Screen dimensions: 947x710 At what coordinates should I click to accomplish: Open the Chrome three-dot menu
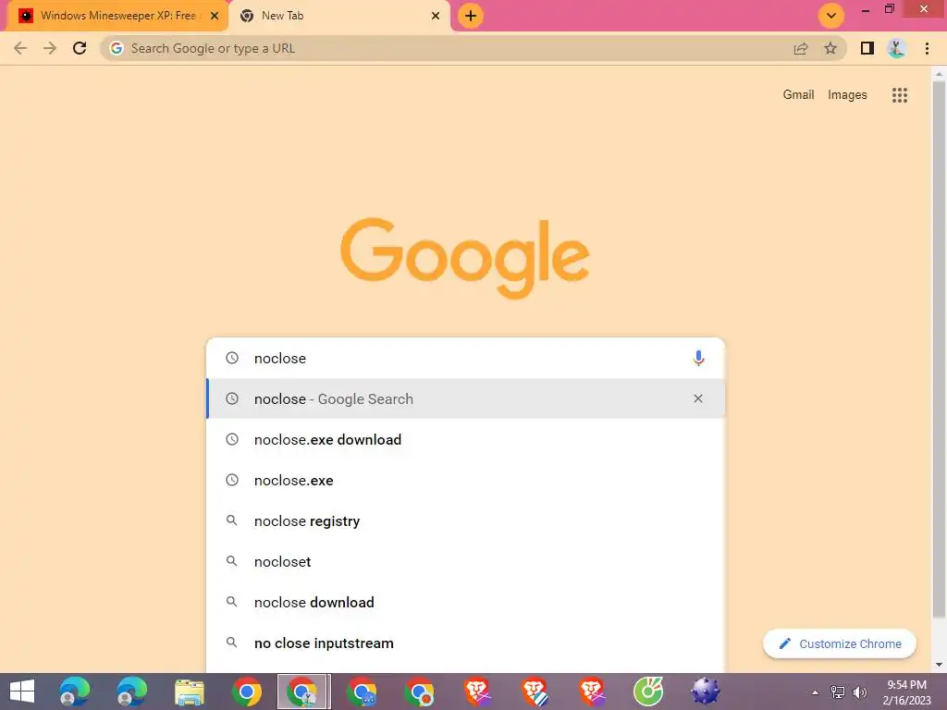[x=927, y=48]
